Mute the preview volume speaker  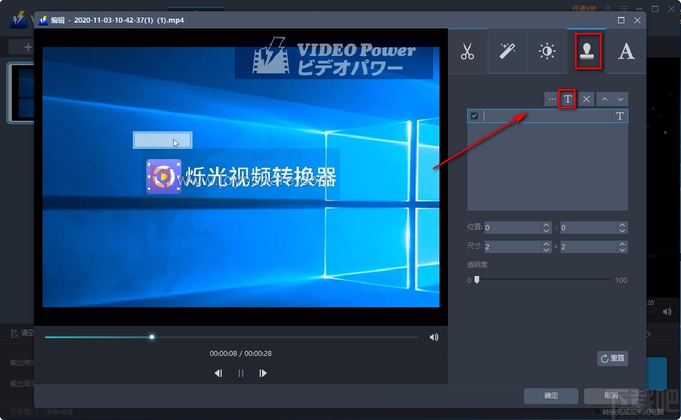pos(434,337)
